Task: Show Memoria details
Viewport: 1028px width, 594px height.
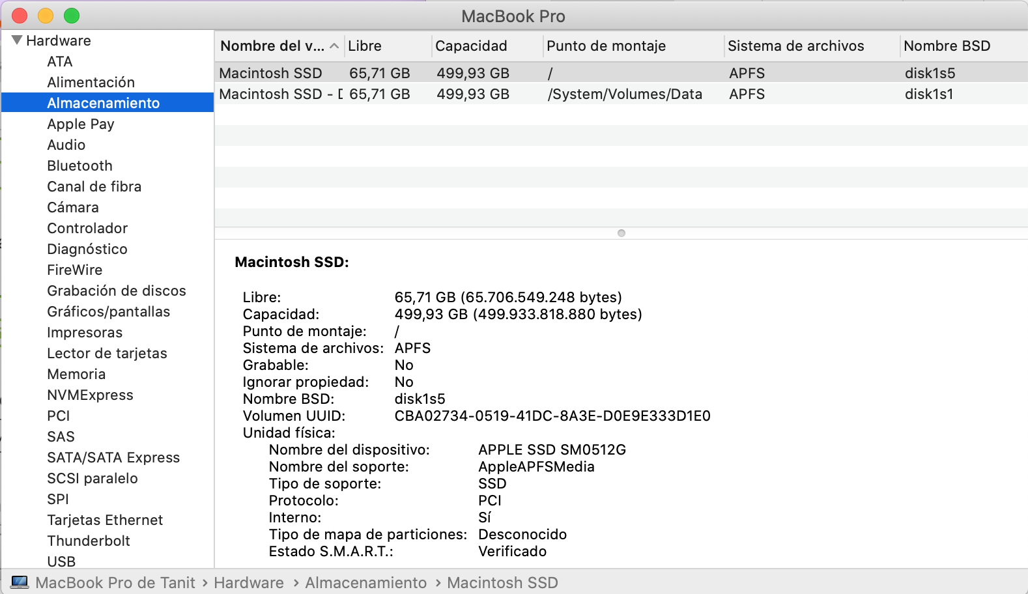Action: coord(76,374)
